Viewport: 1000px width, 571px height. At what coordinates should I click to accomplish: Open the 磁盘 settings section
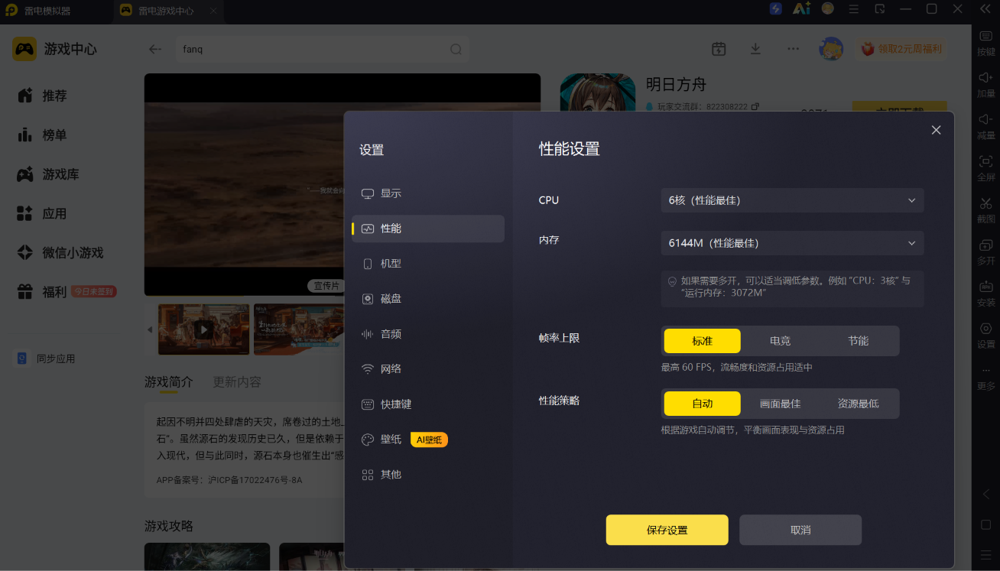coord(428,299)
